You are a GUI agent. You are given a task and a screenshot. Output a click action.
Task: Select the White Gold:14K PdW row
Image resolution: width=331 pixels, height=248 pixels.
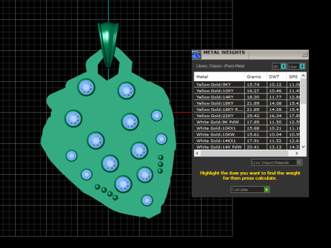pyautogui.click(x=247, y=147)
